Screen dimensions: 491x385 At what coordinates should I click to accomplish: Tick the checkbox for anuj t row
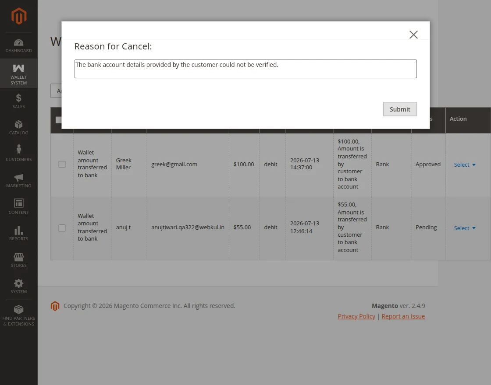(x=62, y=228)
